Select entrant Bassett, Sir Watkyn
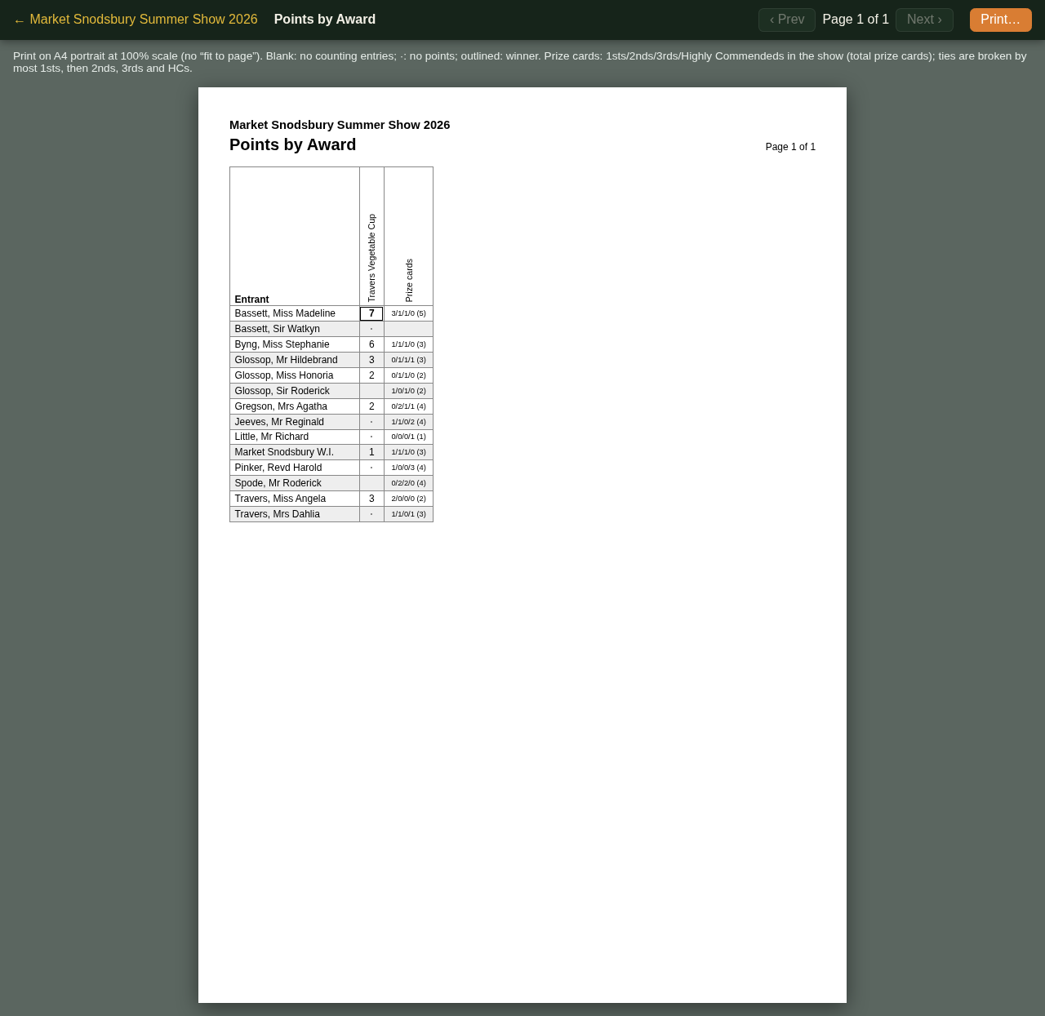 point(295,329)
